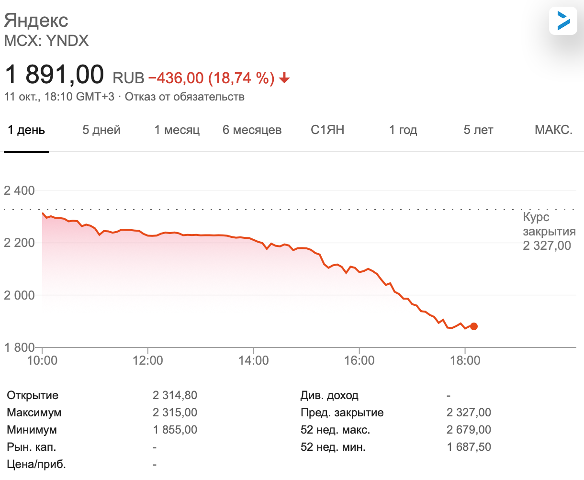Click the 52 нед. макс. value

pyautogui.click(x=469, y=430)
